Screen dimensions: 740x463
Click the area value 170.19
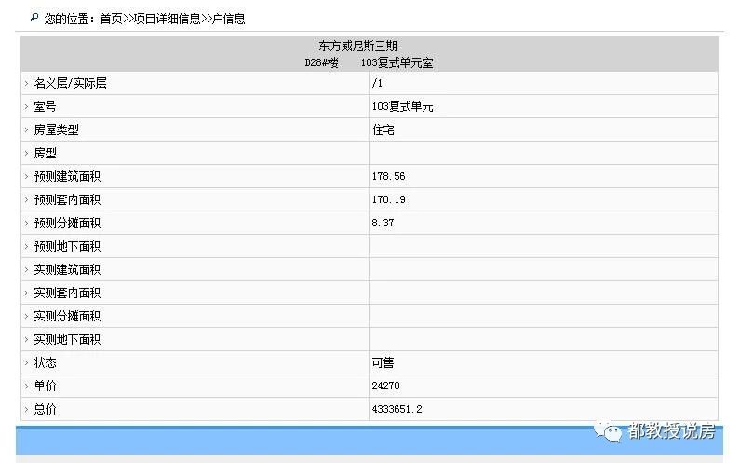point(388,200)
